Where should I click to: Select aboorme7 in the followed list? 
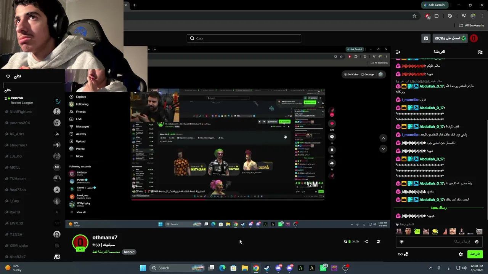click(x=32, y=145)
